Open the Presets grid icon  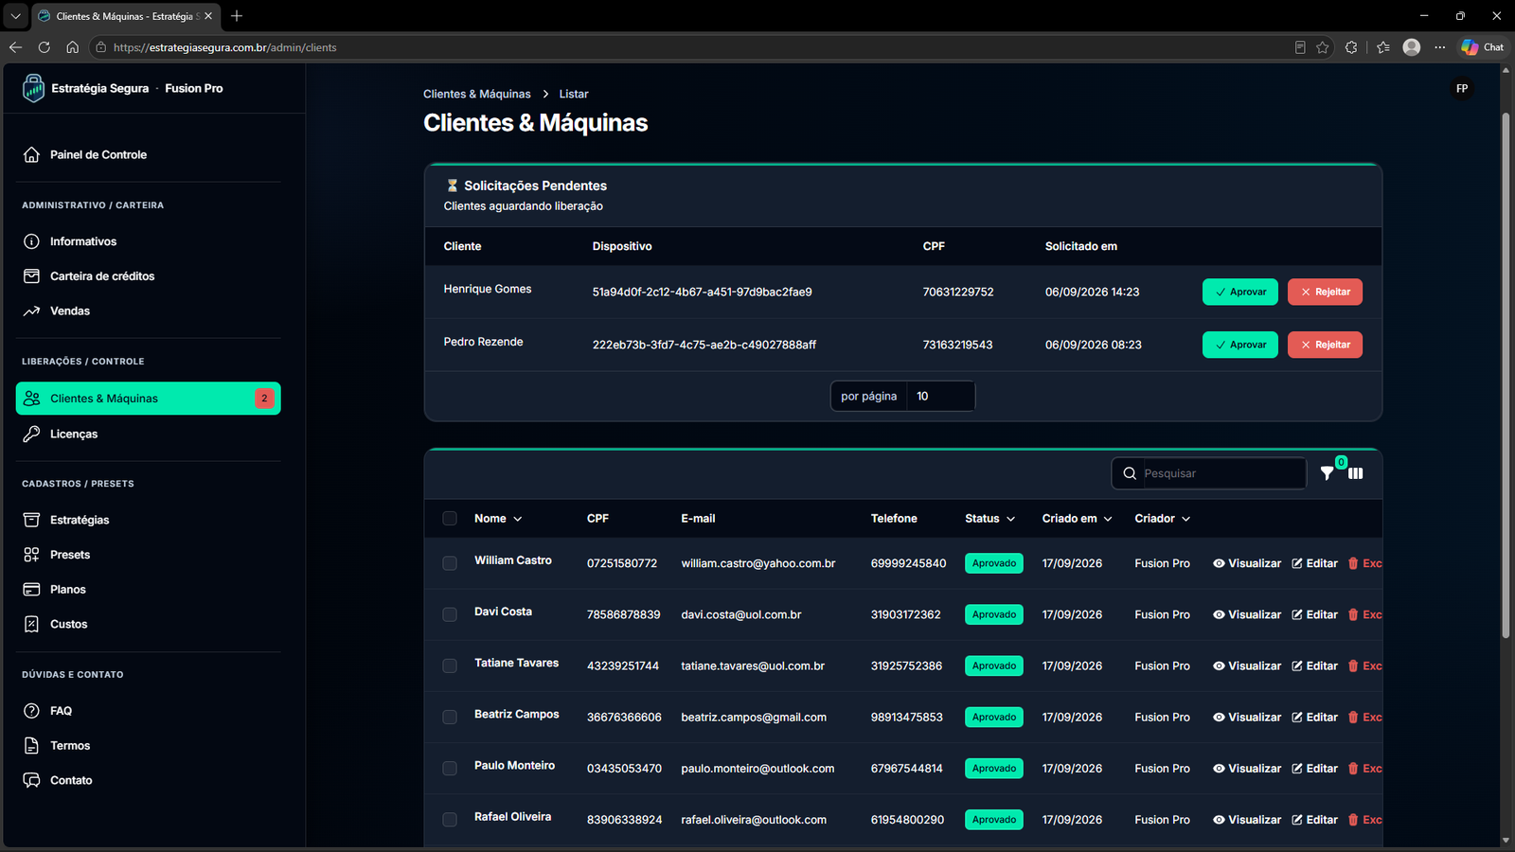(31, 555)
